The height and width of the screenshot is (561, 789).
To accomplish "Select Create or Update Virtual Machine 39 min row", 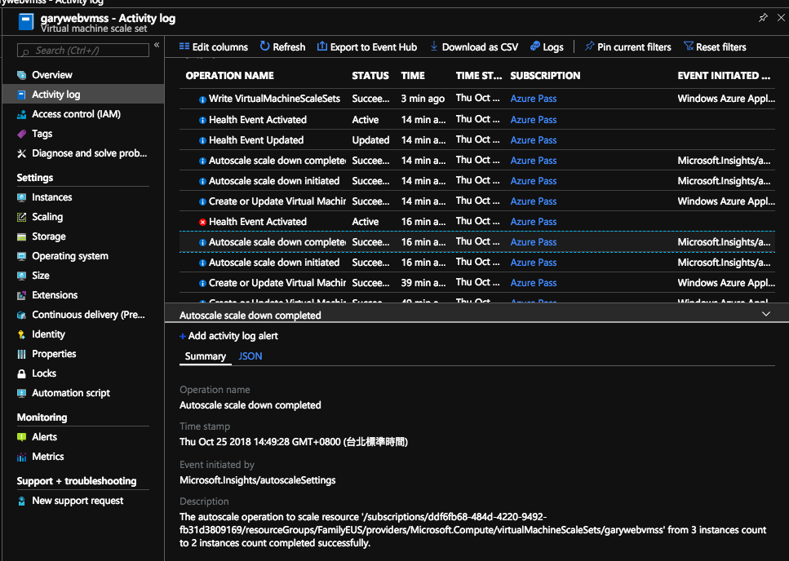I will 477,283.
